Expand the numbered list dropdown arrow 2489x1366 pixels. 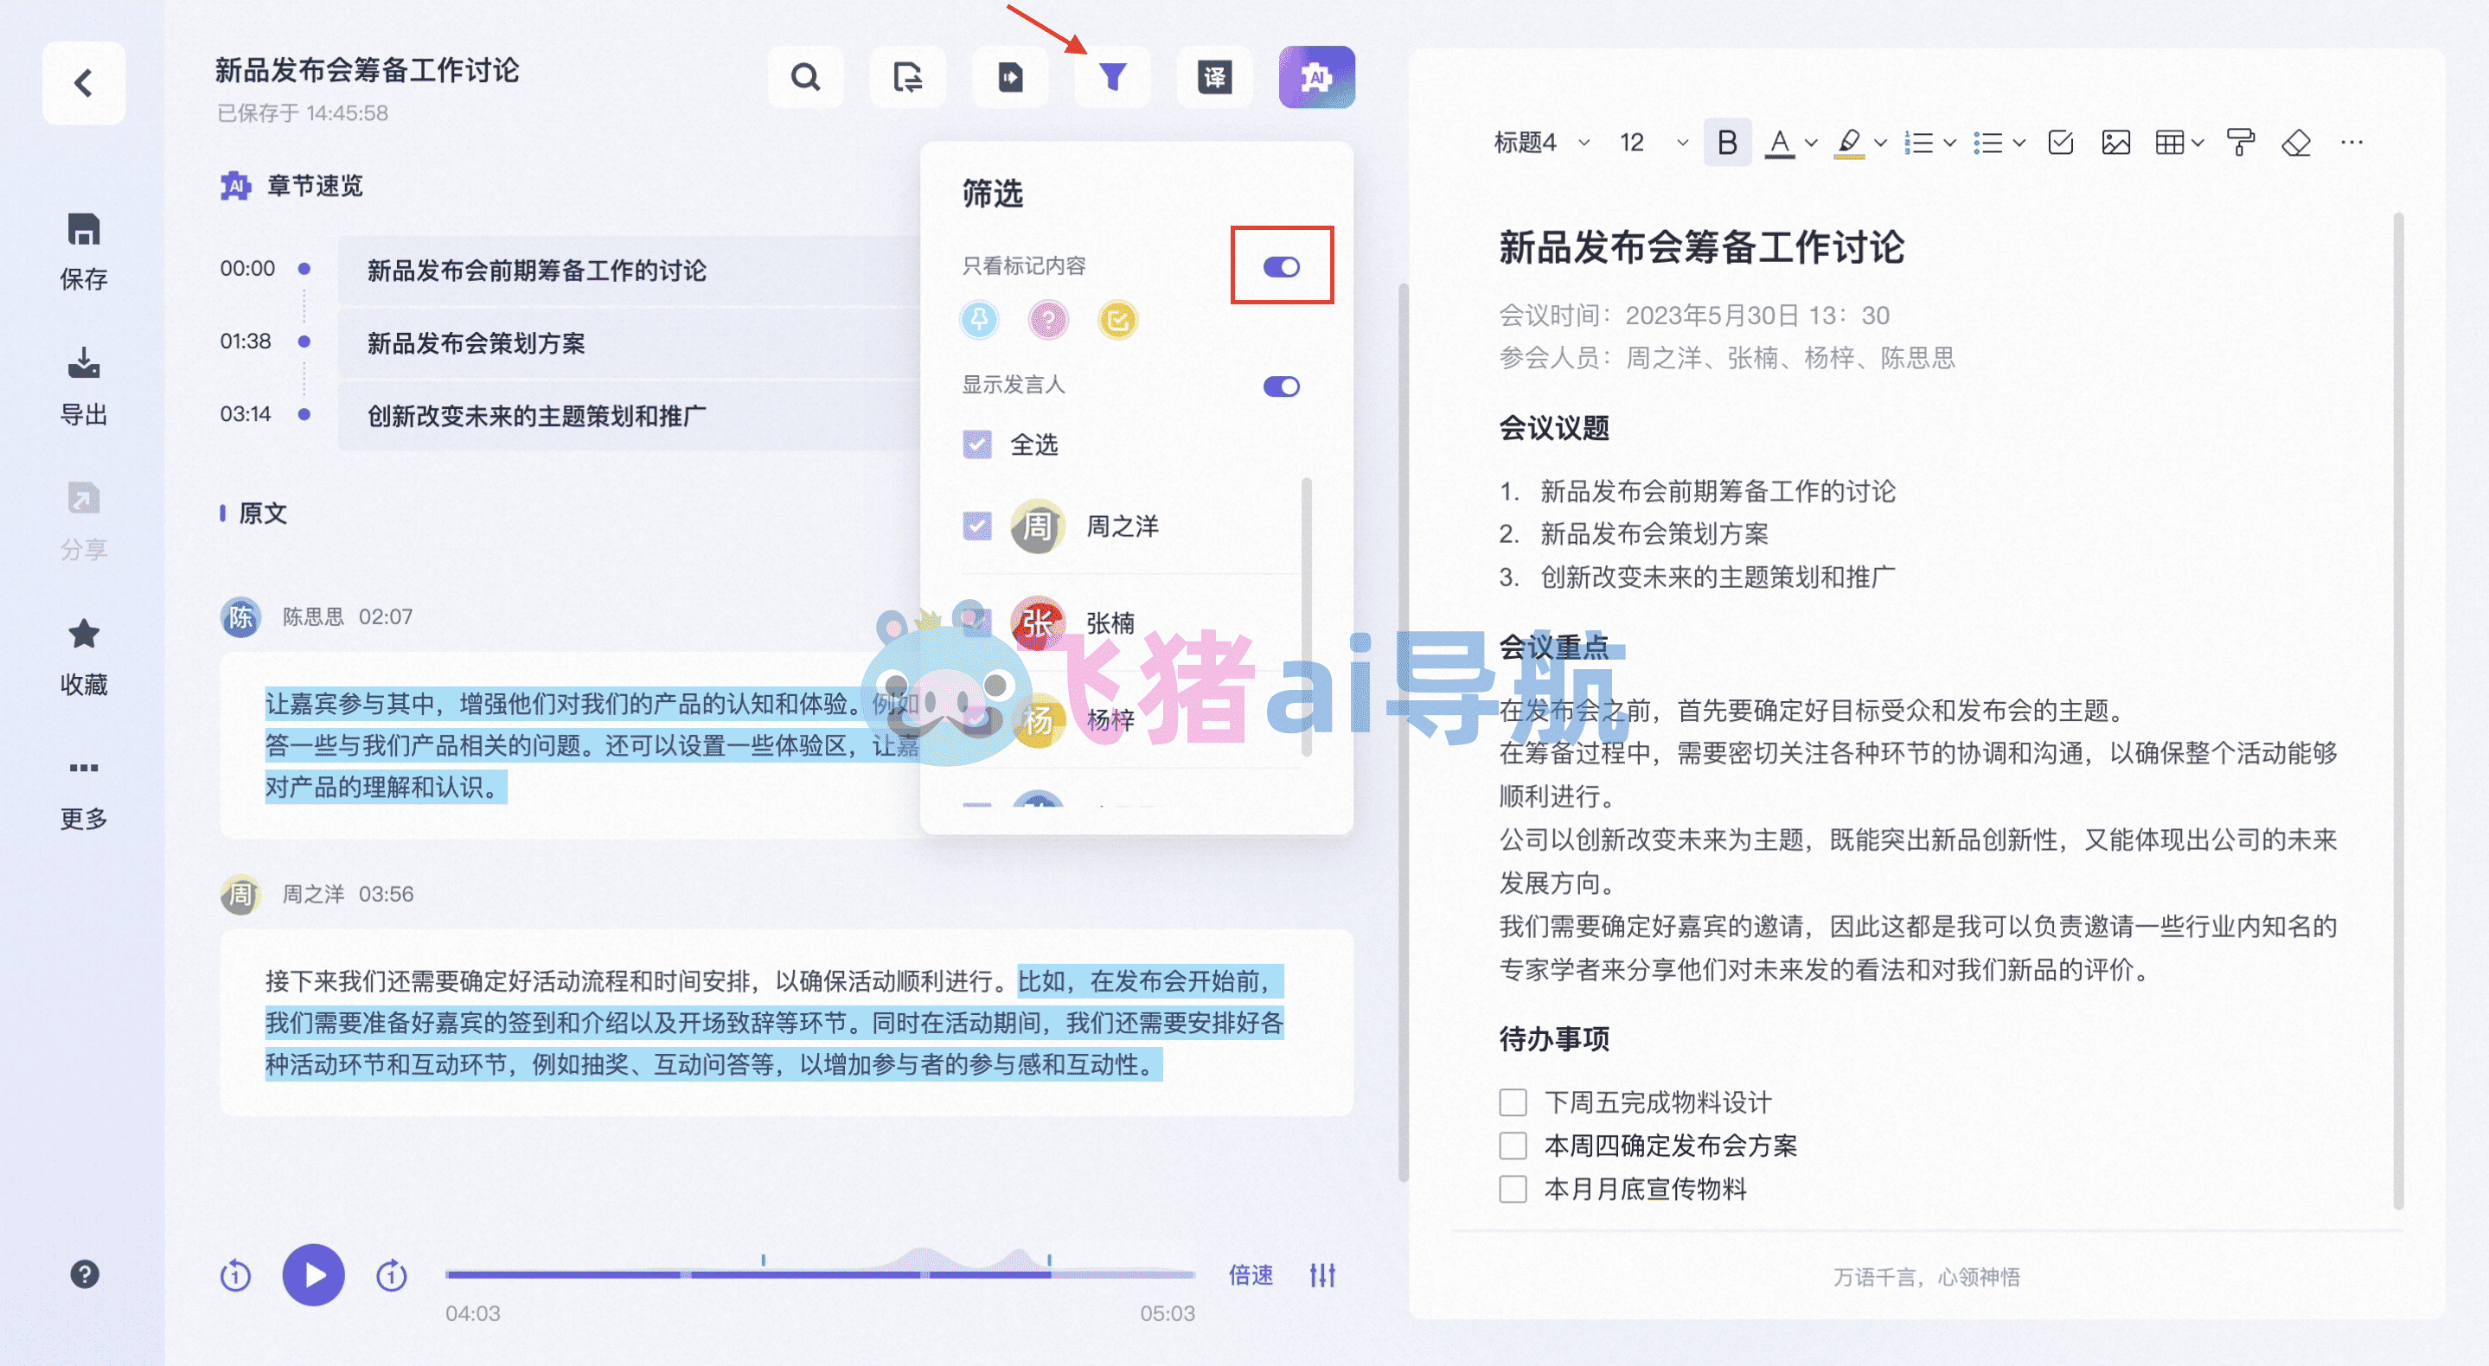click(1950, 143)
